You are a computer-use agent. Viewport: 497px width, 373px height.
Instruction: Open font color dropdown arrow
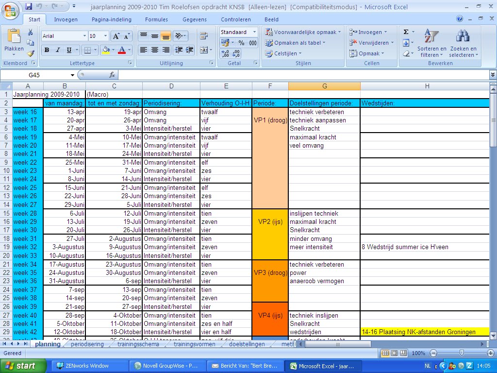pyautogui.click(x=129, y=50)
